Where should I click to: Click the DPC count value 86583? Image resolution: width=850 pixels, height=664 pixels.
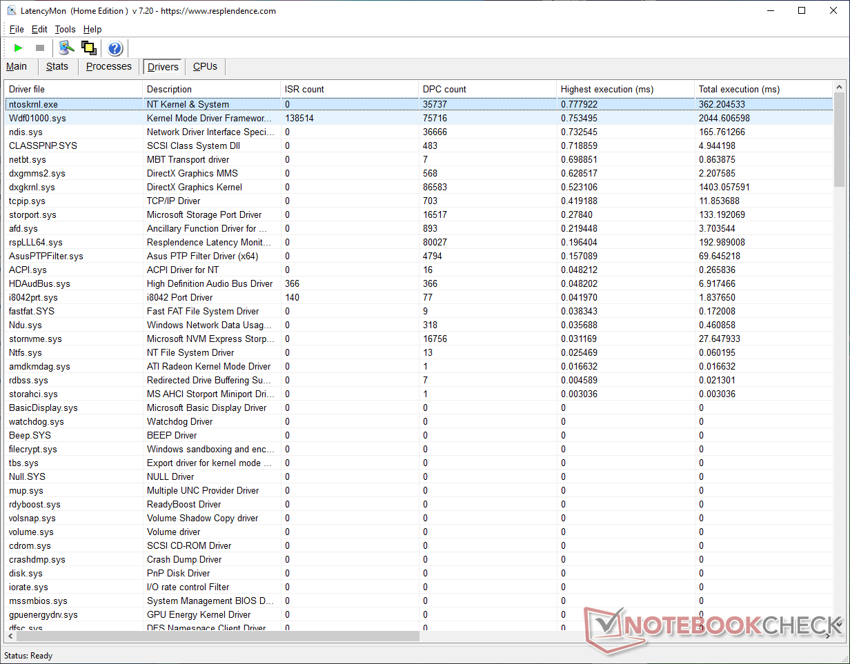point(435,187)
